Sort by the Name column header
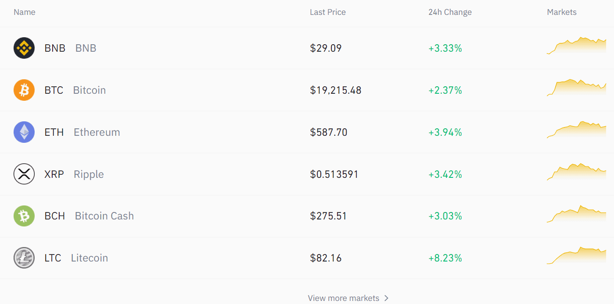Screen dimensions: 614x304 pos(25,12)
